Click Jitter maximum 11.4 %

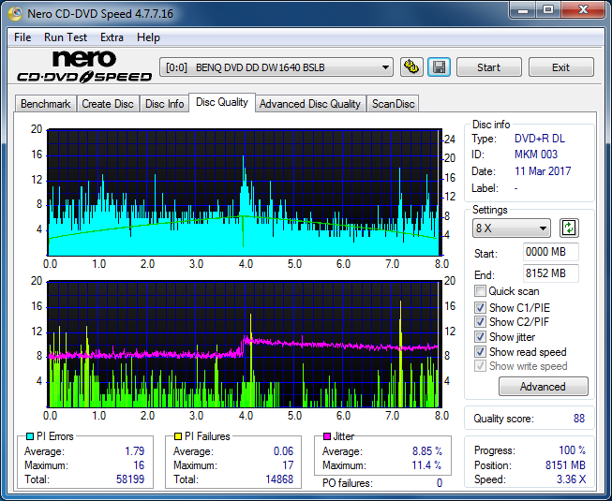click(x=427, y=465)
